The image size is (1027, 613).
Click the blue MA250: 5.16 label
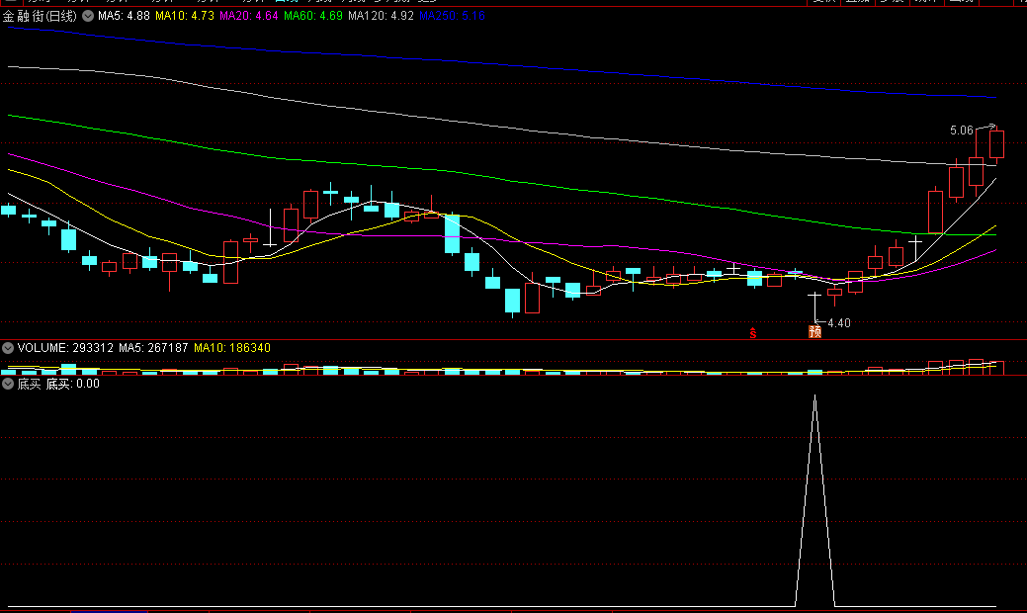tap(452, 16)
